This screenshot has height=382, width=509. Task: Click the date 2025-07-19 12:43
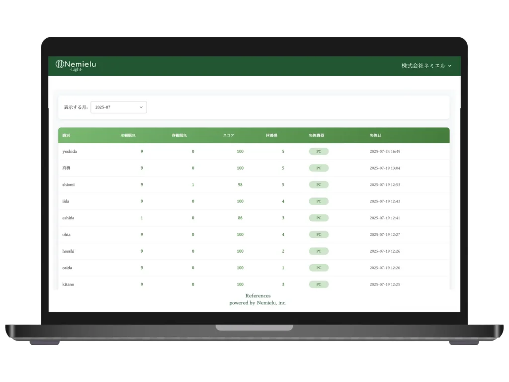(385, 201)
